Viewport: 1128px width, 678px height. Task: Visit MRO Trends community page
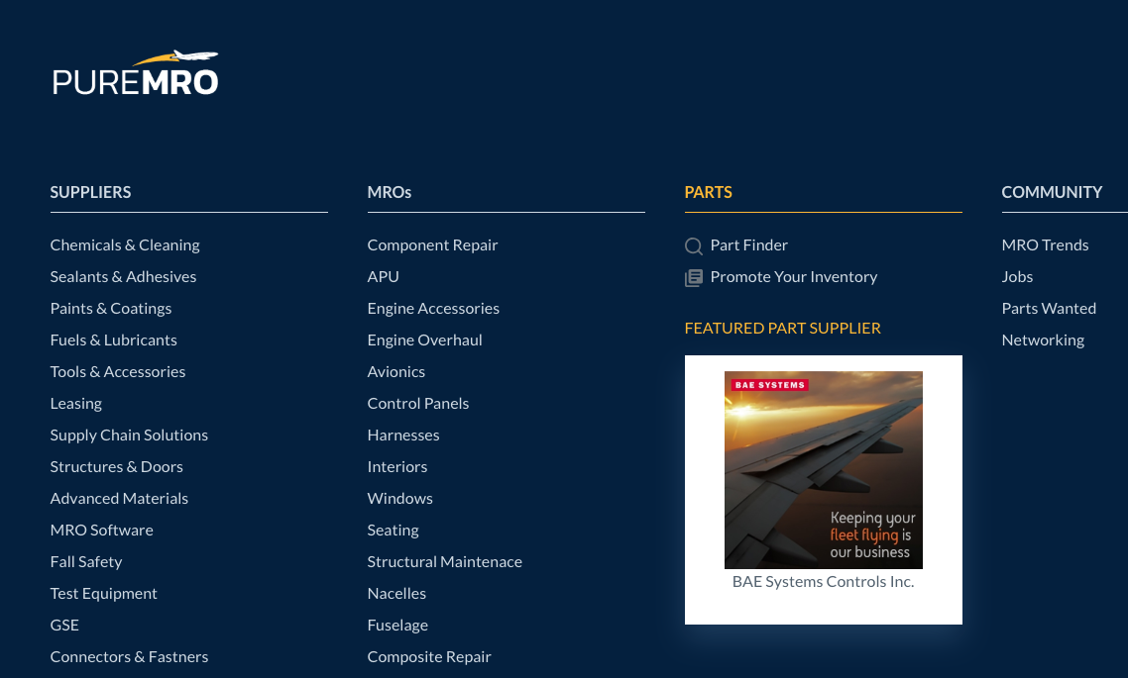pos(1045,245)
